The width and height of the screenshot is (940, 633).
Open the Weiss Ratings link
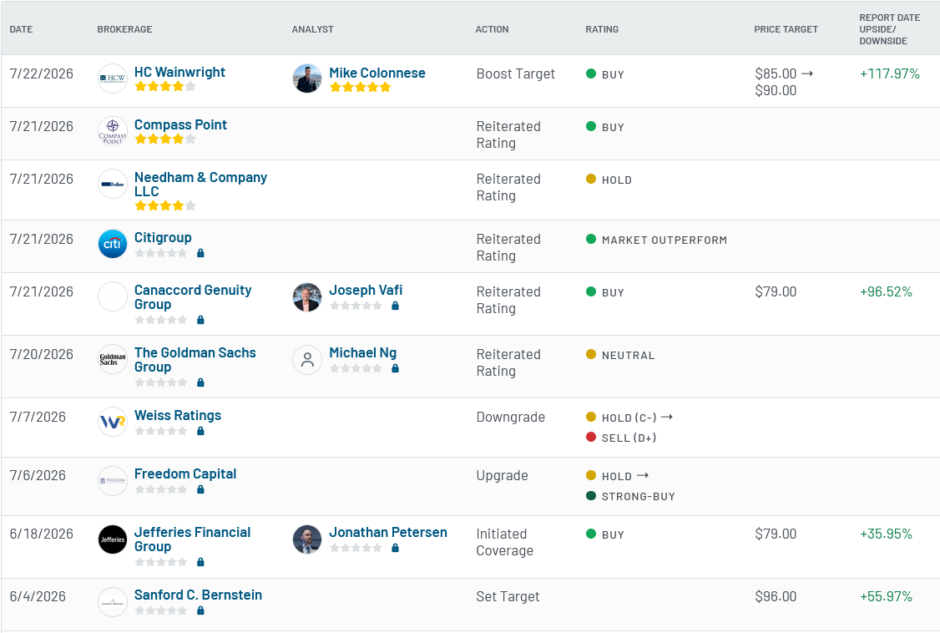pyautogui.click(x=178, y=415)
